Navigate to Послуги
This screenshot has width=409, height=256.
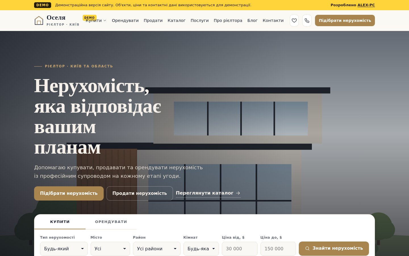tap(200, 20)
